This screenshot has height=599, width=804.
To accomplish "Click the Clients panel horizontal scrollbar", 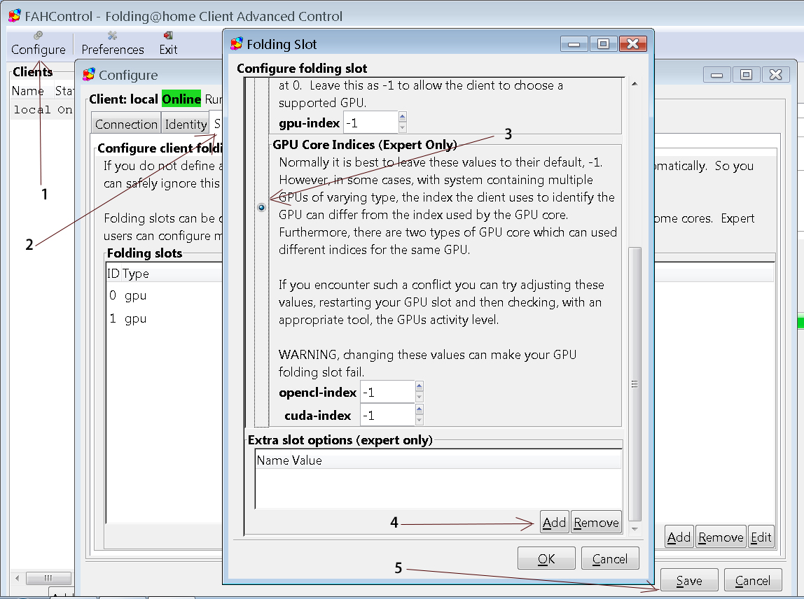I will pos(48,578).
